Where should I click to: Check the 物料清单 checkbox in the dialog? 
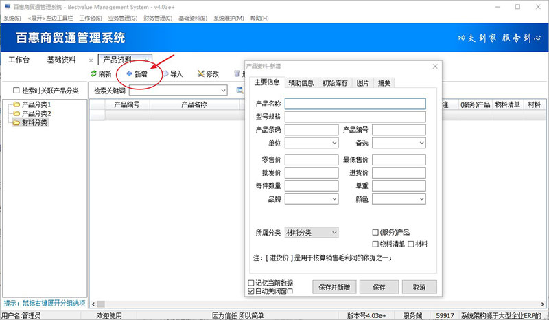pos(375,244)
